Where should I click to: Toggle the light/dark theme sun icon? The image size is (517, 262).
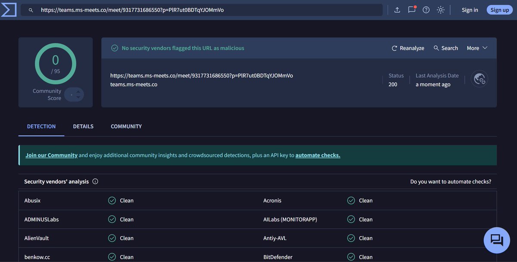440,10
